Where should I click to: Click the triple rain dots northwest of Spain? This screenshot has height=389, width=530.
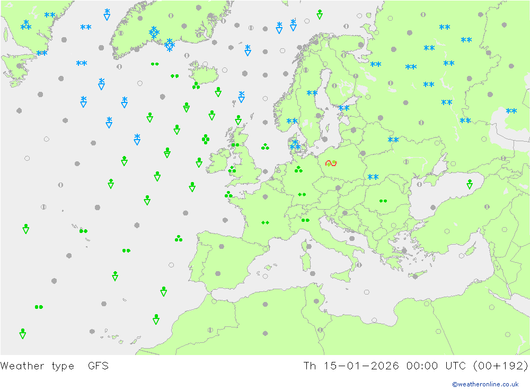pyautogui.click(x=179, y=239)
